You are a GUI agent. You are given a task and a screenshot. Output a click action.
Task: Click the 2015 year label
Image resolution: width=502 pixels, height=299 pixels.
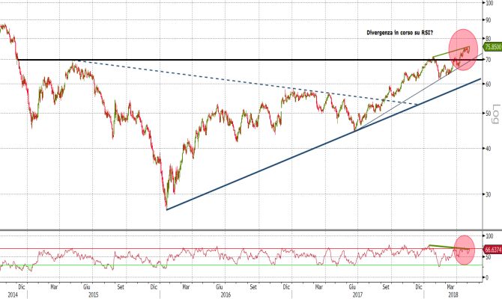pyautogui.click(x=93, y=295)
